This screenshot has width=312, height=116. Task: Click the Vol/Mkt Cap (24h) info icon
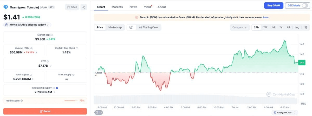tap(77, 48)
